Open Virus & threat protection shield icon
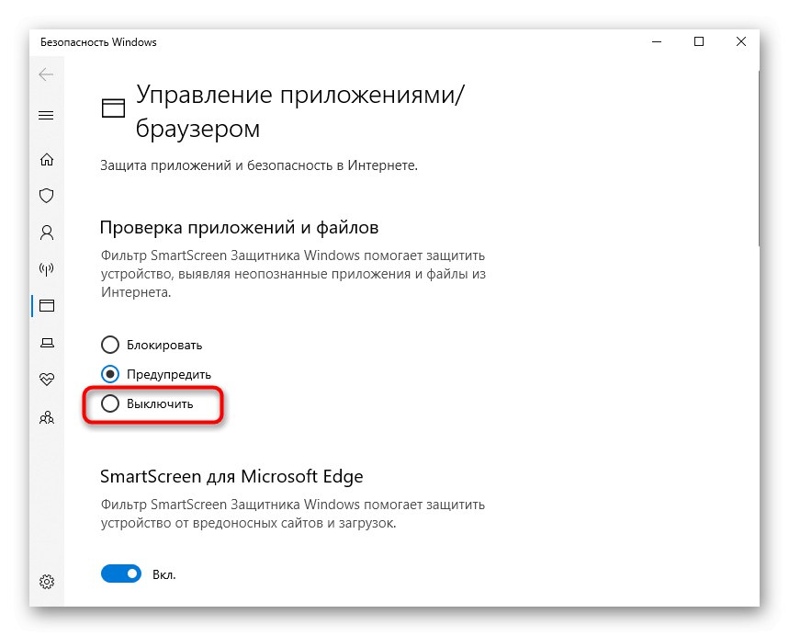The image size is (789, 636). (46, 196)
